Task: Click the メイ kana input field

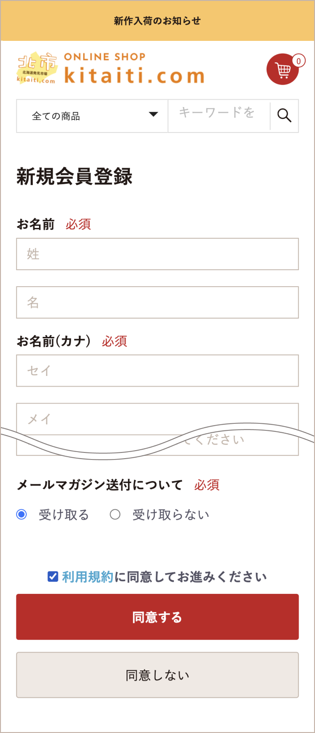Action: point(157,419)
